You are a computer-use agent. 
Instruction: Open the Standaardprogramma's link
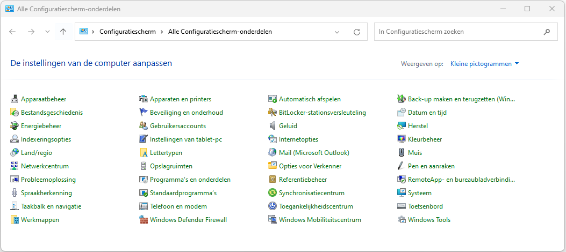coord(183,193)
